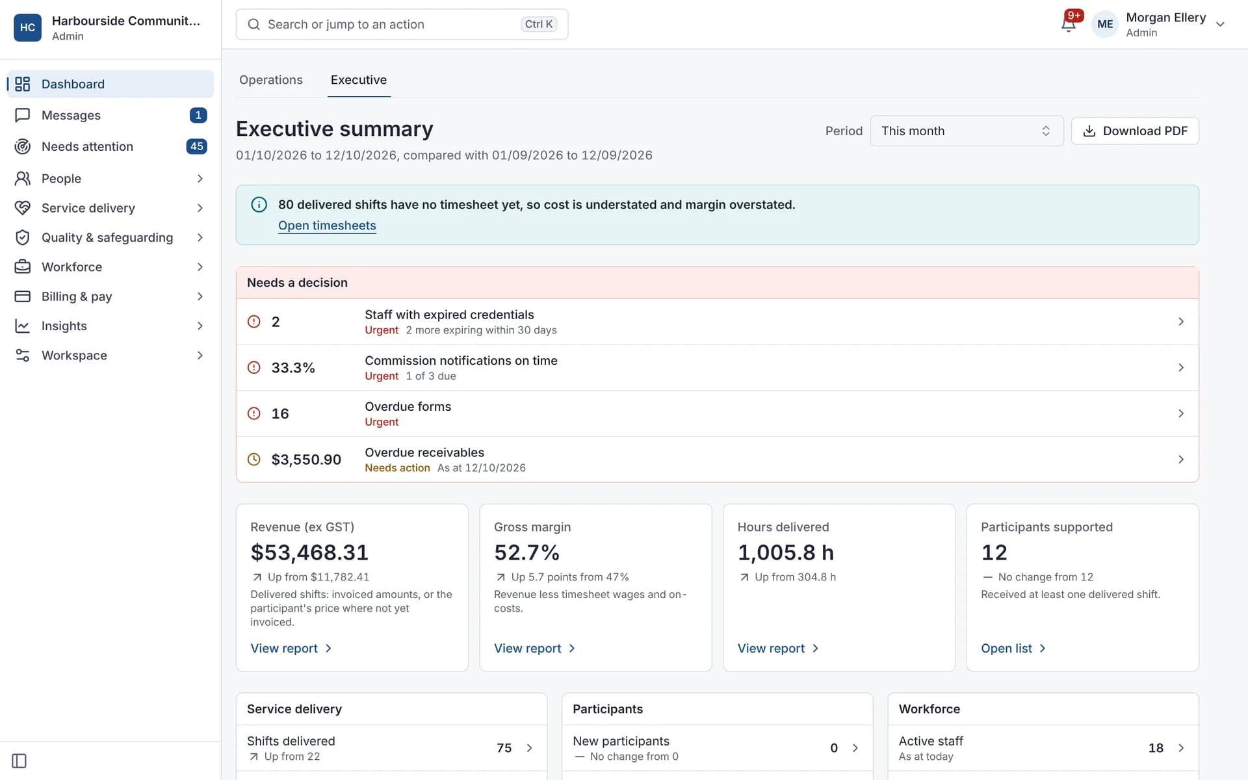Click the Billing & pay card icon
This screenshot has height=780, width=1248.
pos(23,296)
